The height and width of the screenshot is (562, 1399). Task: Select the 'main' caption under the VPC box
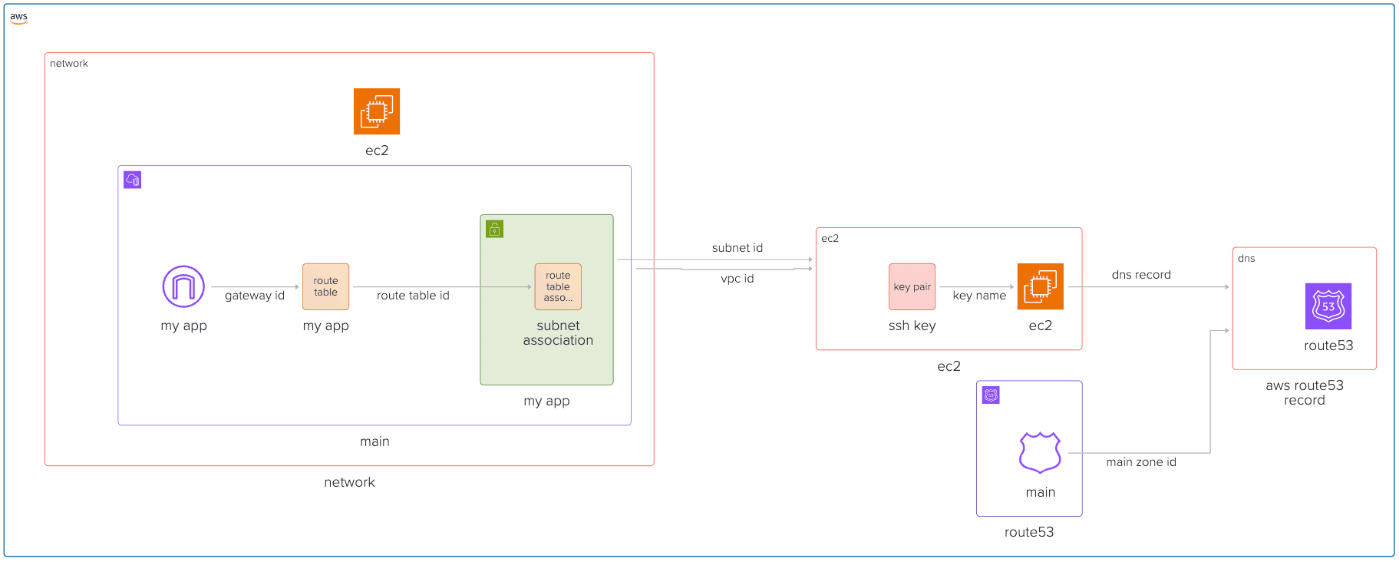(374, 441)
